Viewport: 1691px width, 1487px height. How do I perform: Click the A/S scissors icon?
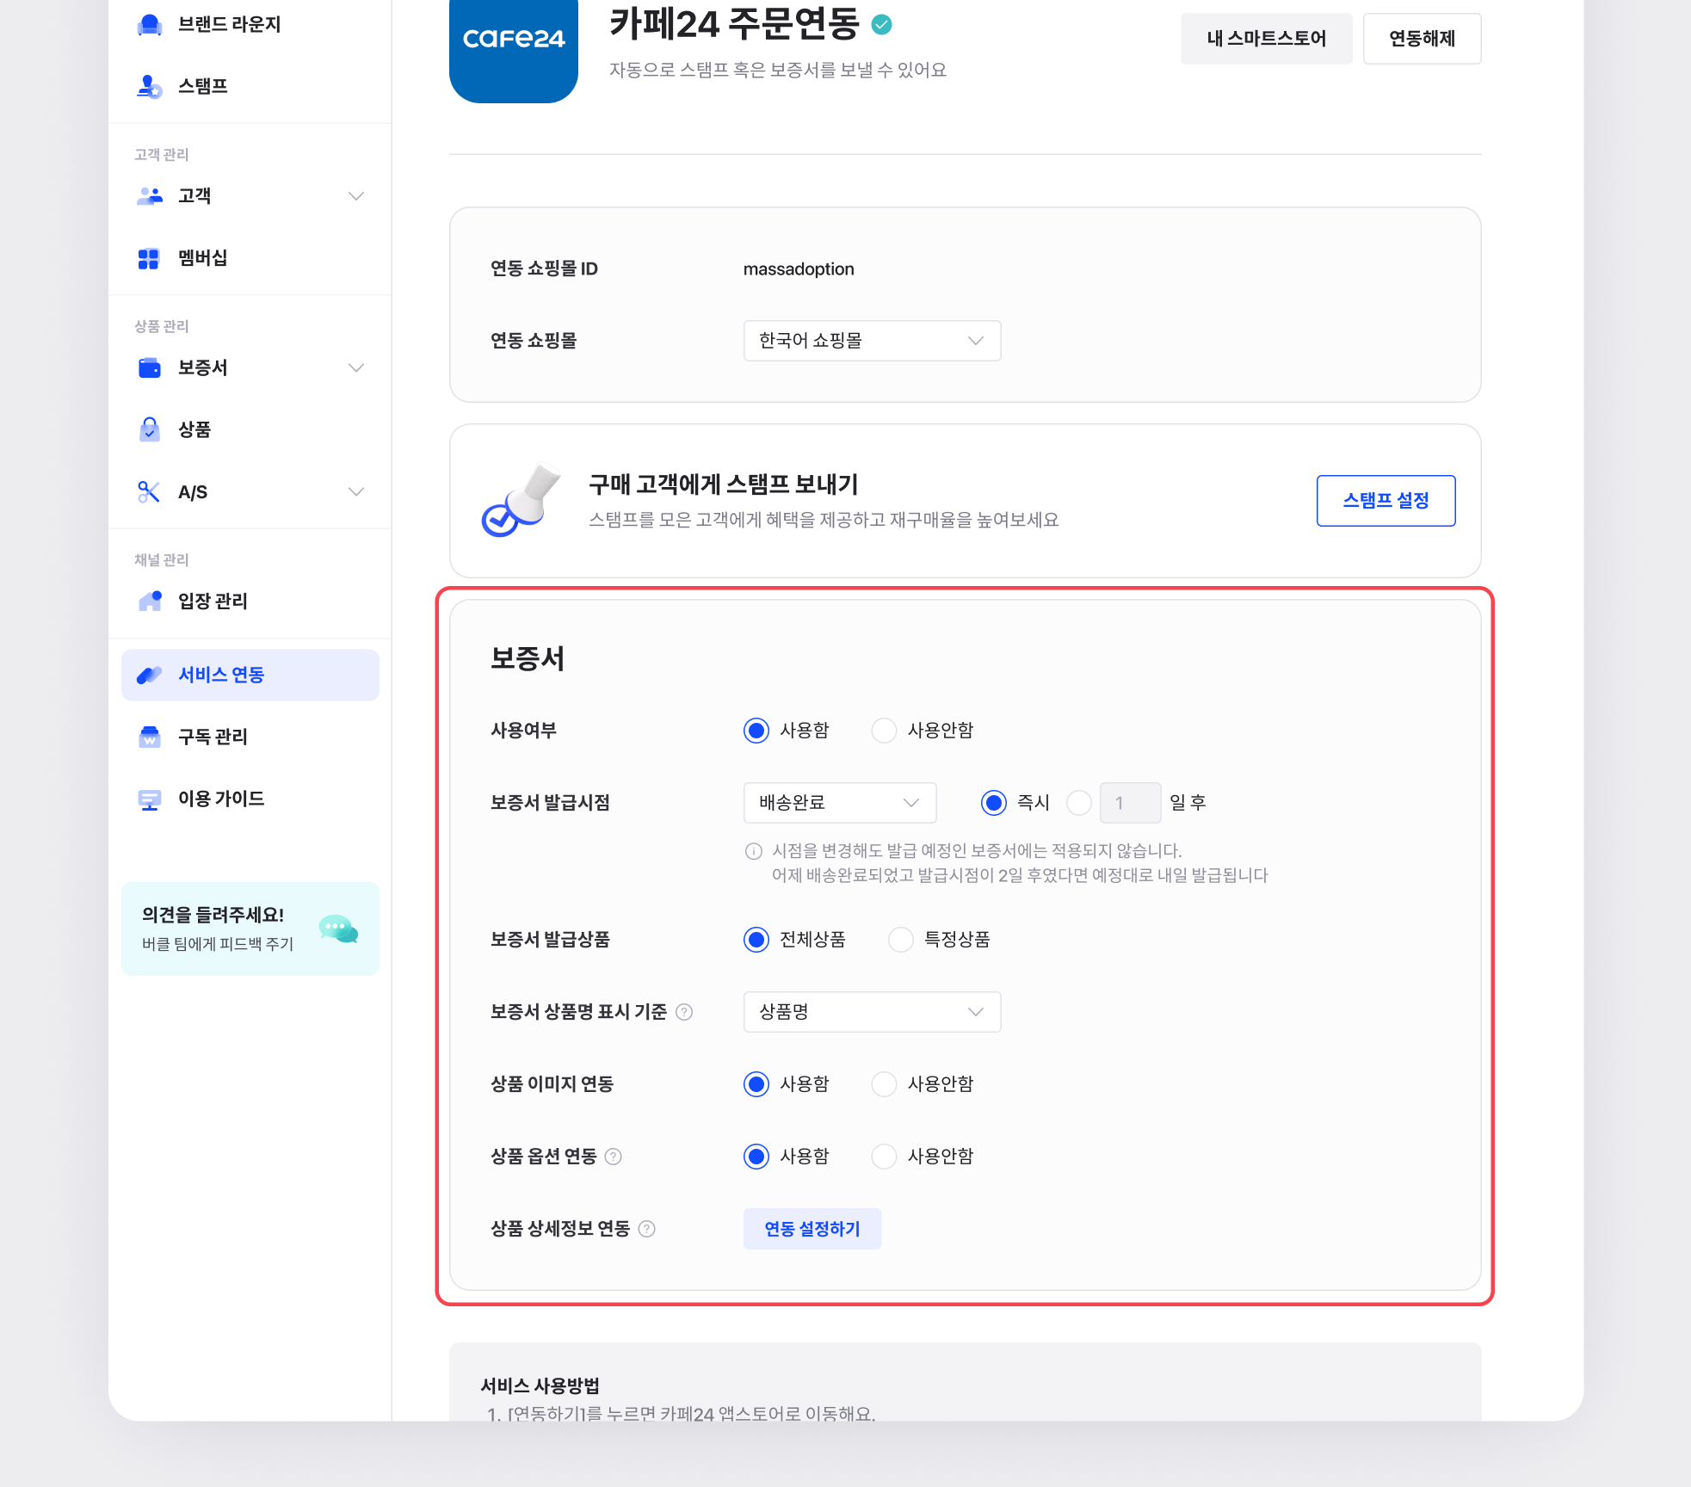pos(149,492)
